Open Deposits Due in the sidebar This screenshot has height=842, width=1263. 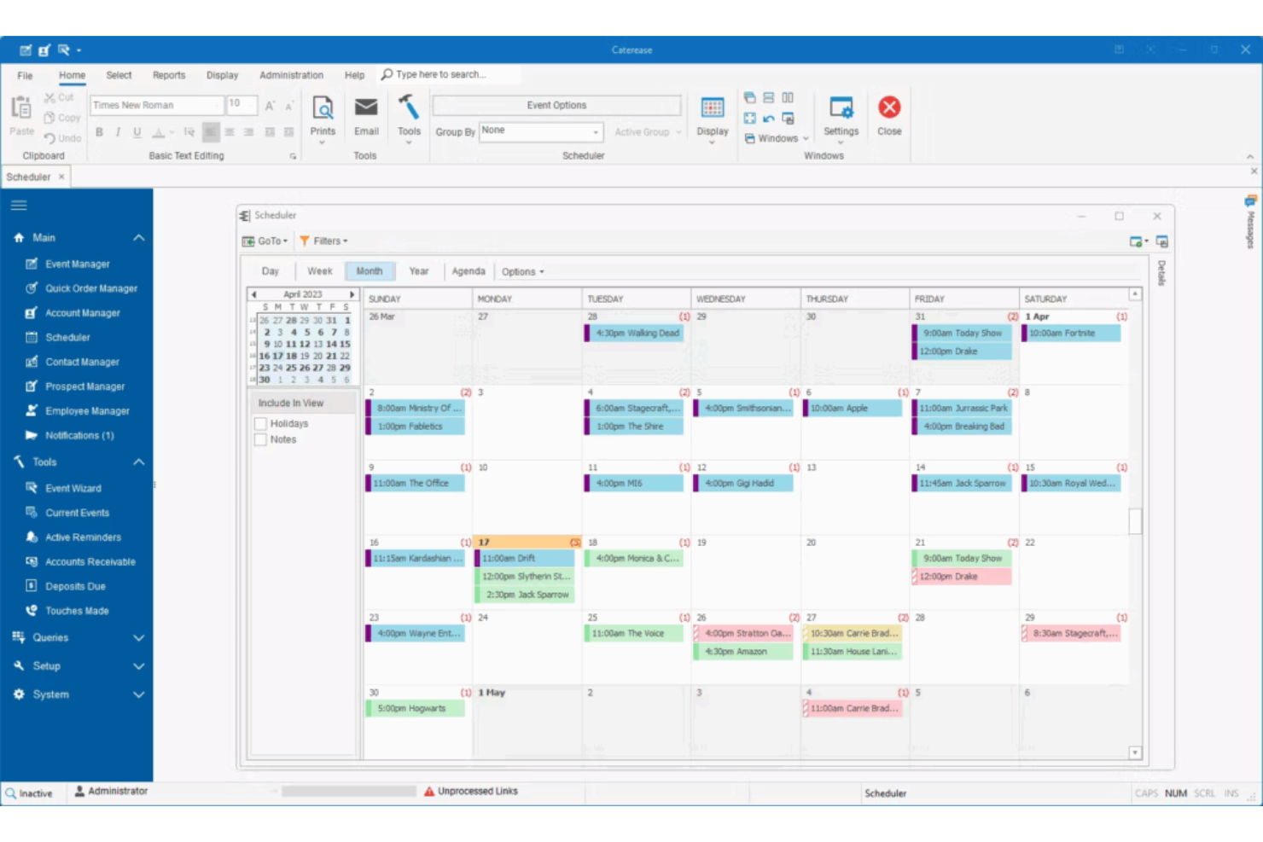(77, 586)
